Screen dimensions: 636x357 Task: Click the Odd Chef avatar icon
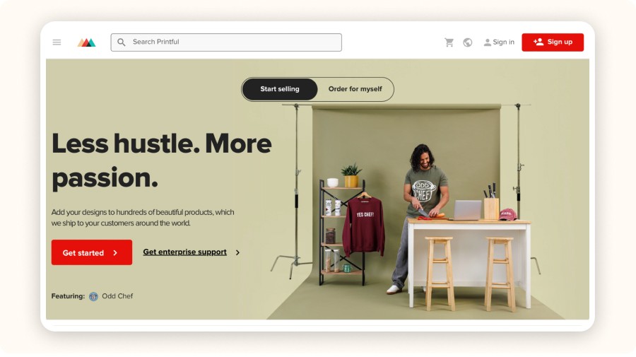(x=93, y=296)
